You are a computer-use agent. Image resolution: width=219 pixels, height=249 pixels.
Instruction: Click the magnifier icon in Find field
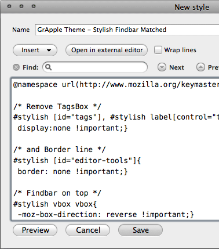(x=48, y=67)
